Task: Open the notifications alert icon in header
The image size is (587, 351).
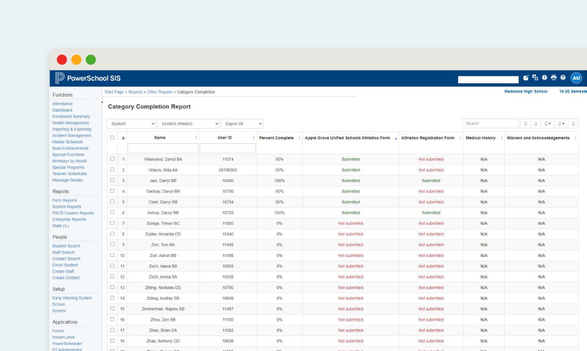Action: tap(544, 77)
